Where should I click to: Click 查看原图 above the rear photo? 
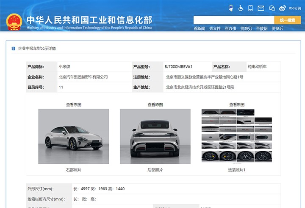coord(155,105)
